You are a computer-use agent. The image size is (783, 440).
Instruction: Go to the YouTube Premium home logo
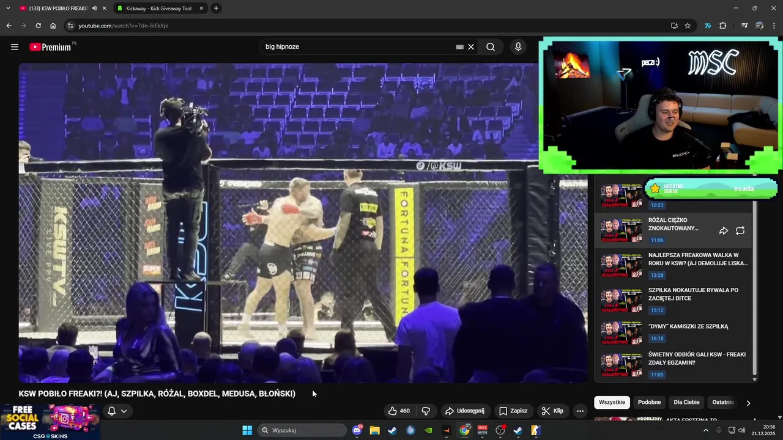point(51,46)
